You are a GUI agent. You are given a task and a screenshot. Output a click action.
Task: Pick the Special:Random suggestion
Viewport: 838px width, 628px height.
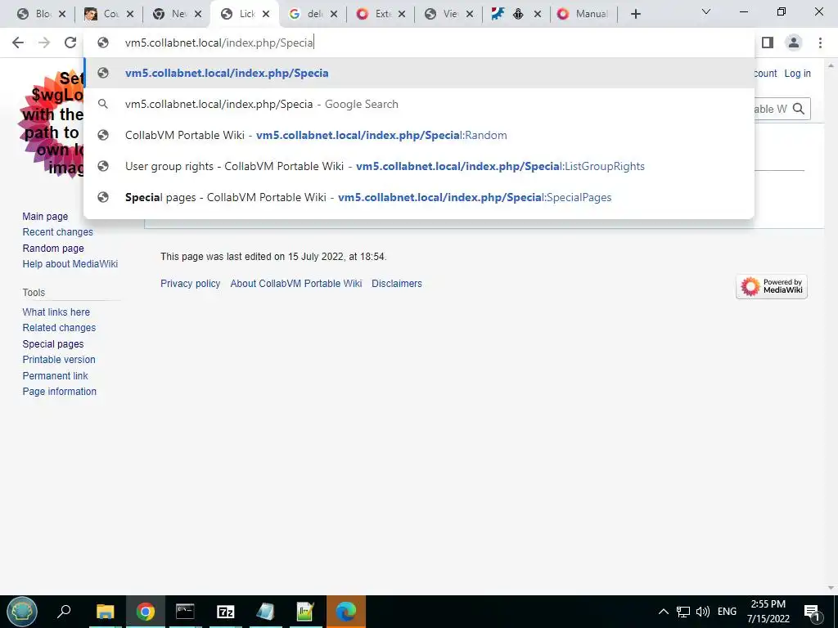click(x=419, y=135)
